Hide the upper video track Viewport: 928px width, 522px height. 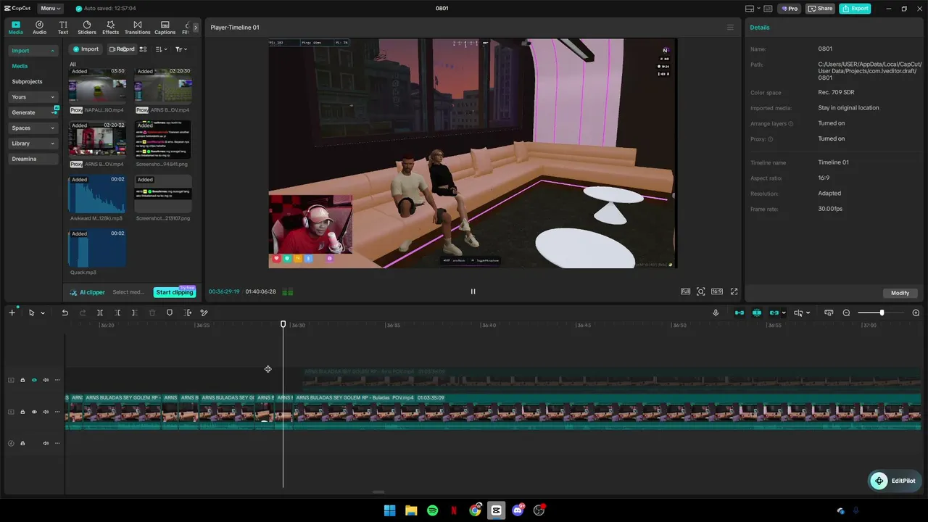(34, 380)
